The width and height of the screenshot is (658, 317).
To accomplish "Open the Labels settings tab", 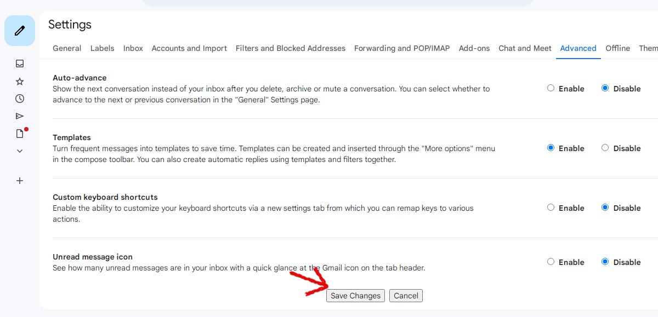I will (103, 48).
